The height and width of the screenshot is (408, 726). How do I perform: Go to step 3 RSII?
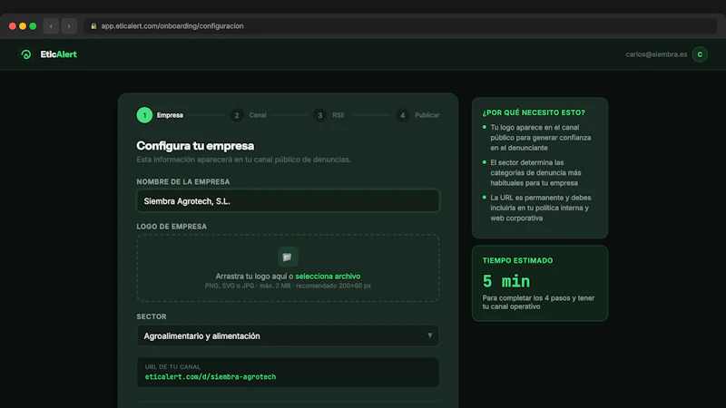[x=329, y=115]
